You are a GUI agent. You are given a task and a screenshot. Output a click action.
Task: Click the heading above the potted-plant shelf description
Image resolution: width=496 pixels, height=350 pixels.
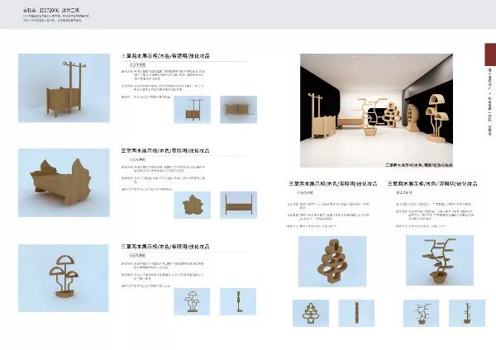(432, 183)
